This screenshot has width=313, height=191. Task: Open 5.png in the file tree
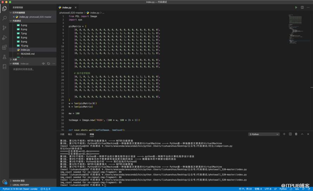pyautogui.click(x=33, y=25)
